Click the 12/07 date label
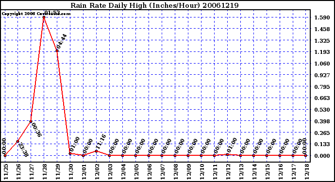This screenshot has width=335, height=182. [162, 172]
